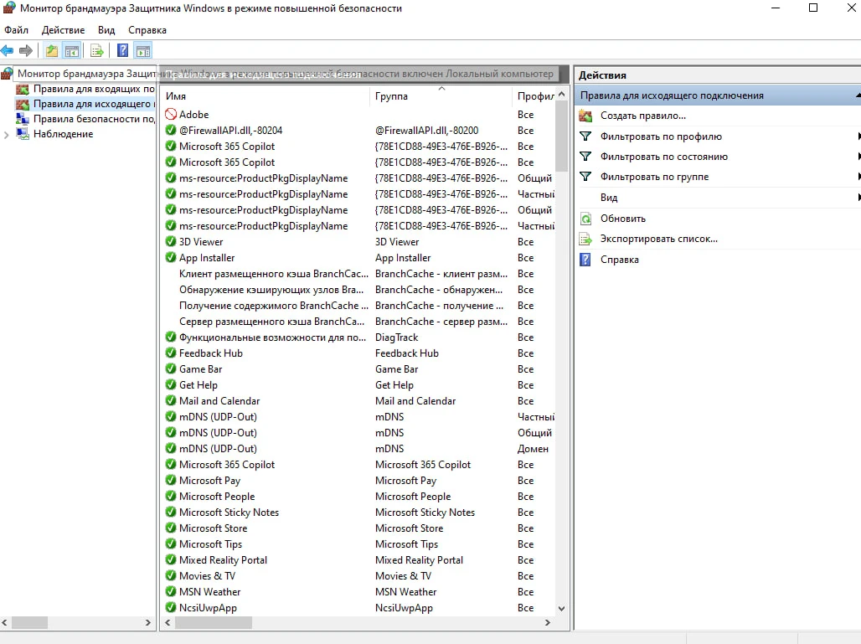Image resolution: width=861 pixels, height=644 pixels.
Task: Click the Наблюдение monitor tree icon
Action: click(x=23, y=134)
